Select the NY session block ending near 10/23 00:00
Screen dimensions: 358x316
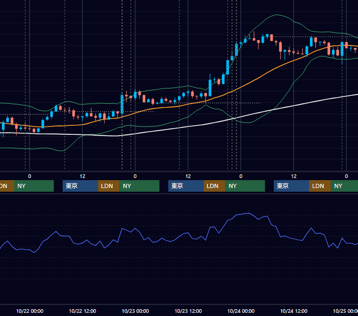point(140,186)
